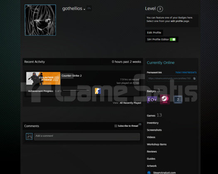This screenshot has width=218, height=174.
Task: Open the Counter-Strike 2 game title link
Action: tap(71, 76)
